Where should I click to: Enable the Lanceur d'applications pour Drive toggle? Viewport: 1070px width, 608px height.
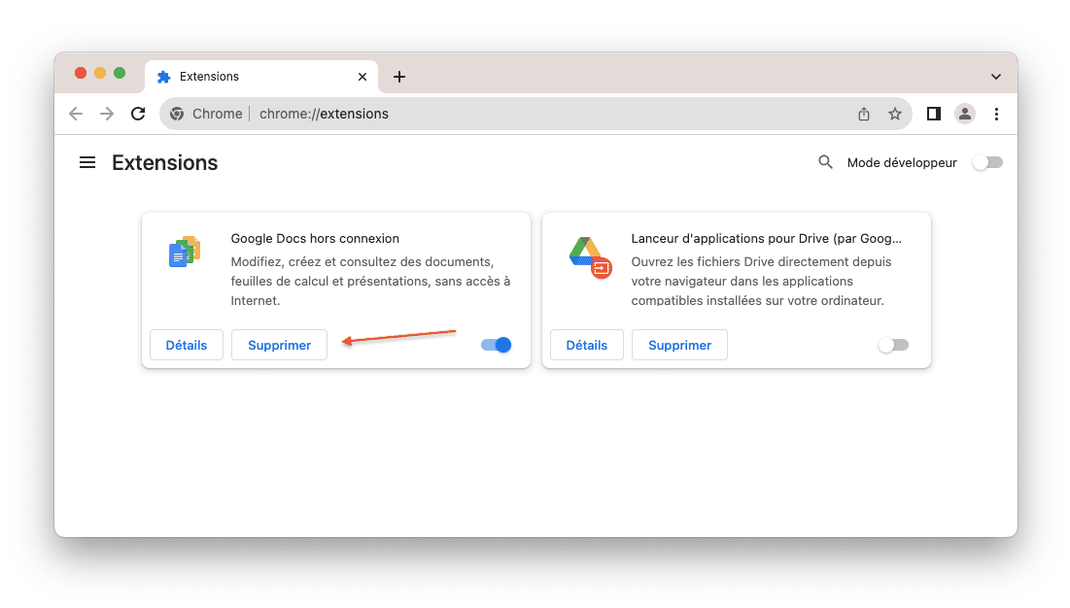click(x=893, y=345)
